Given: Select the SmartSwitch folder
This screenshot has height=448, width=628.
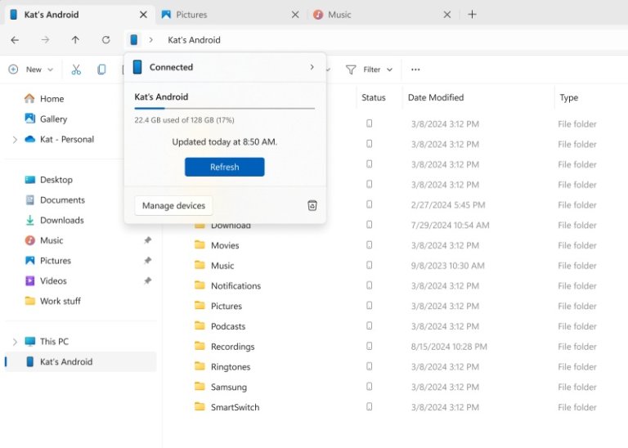Looking at the screenshot, I should tap(235, 407).
